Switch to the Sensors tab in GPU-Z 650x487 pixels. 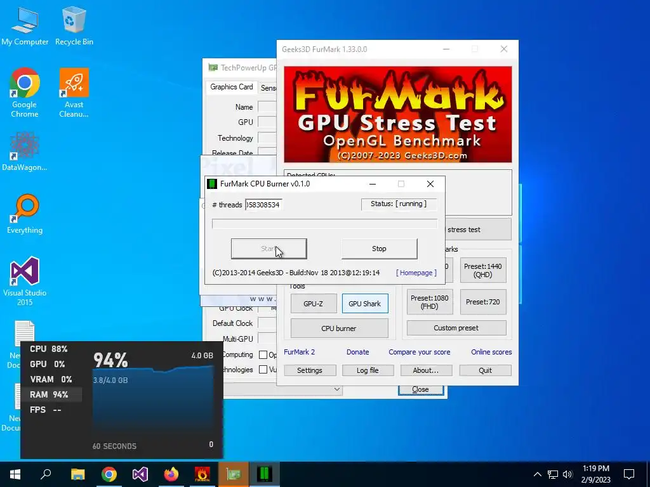(269, 88)
